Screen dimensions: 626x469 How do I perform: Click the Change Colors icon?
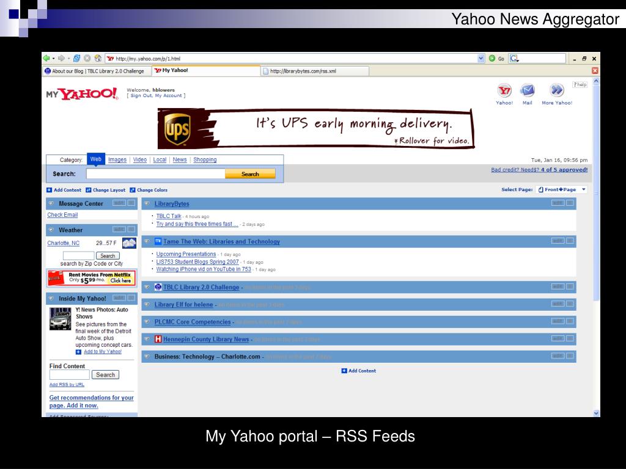click(x=133, y=191)
